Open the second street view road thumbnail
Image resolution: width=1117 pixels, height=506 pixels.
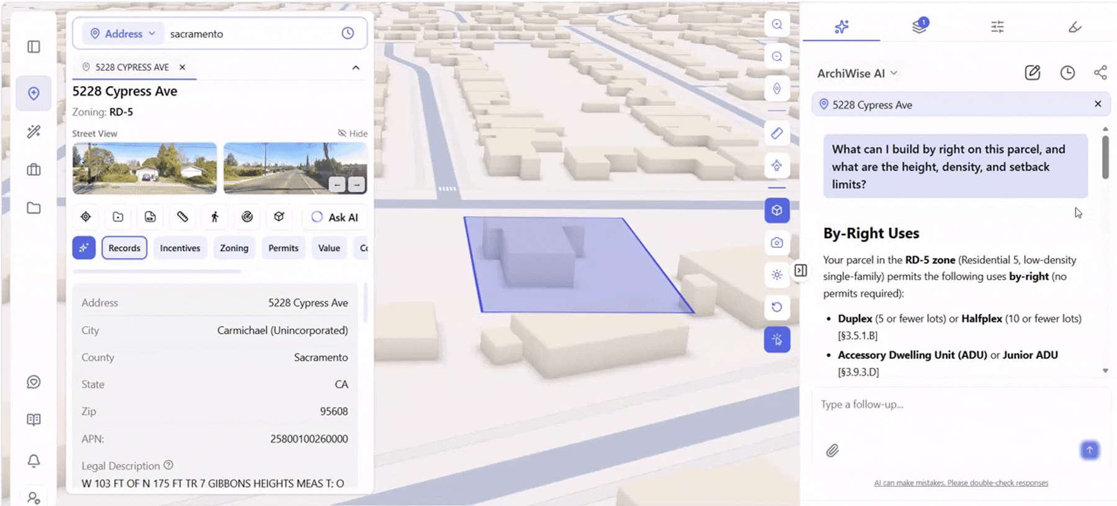click(x=295, y=168)
